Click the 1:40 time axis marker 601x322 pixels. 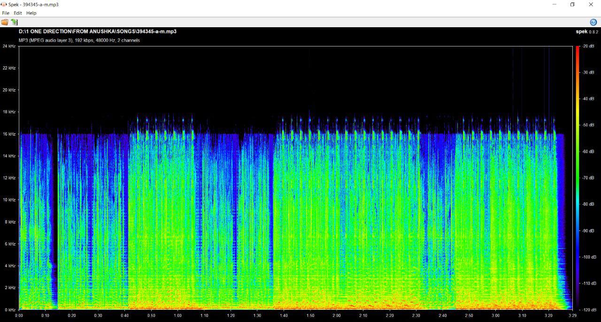tap(284, 316)
